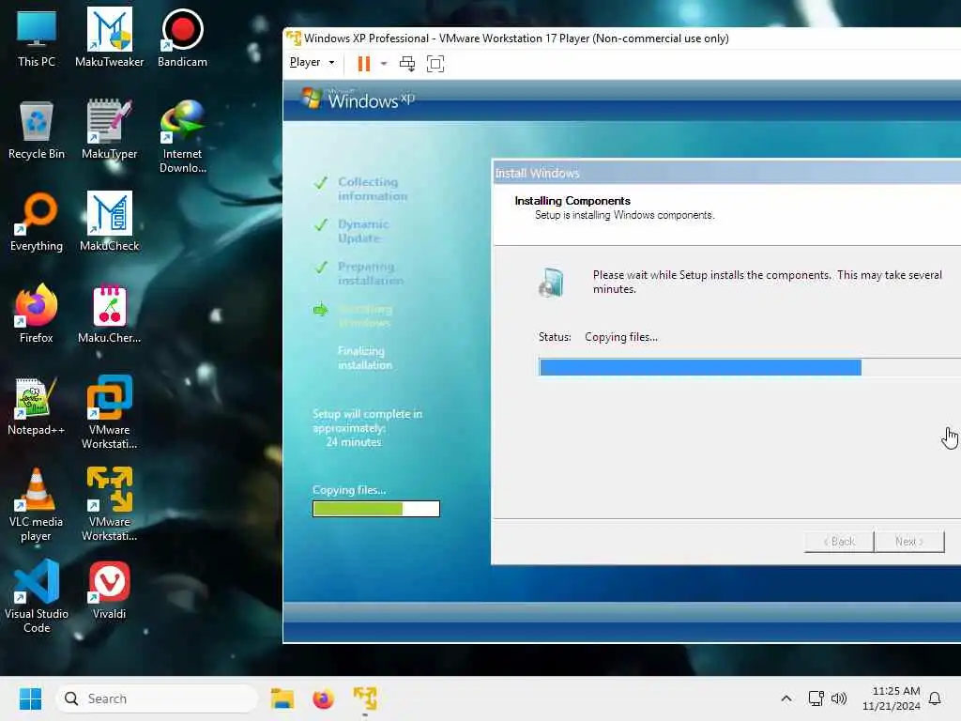This screenshot has width=961, height=721.
Task: Open the blue-orange VMware Workstation shortcut
Action: [x=109, y=413]
